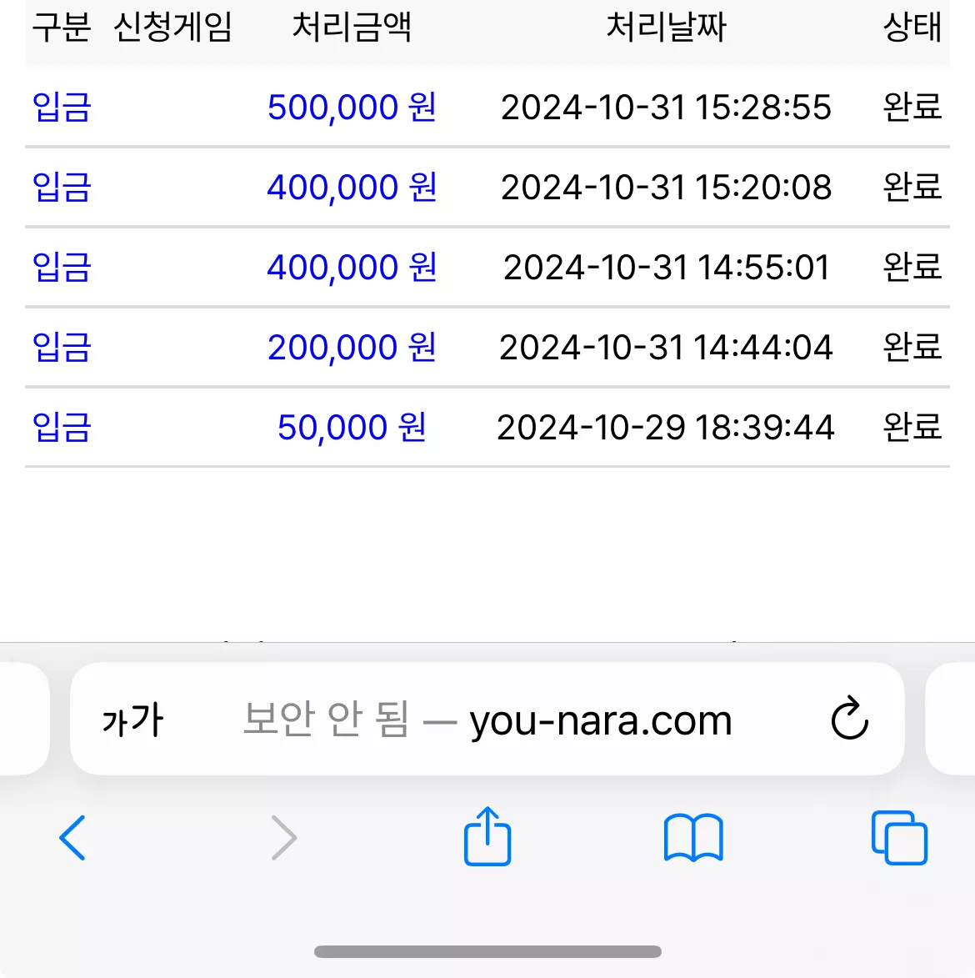
Task: Click the 신청게임 column header
Action: (x=172, y=27)
